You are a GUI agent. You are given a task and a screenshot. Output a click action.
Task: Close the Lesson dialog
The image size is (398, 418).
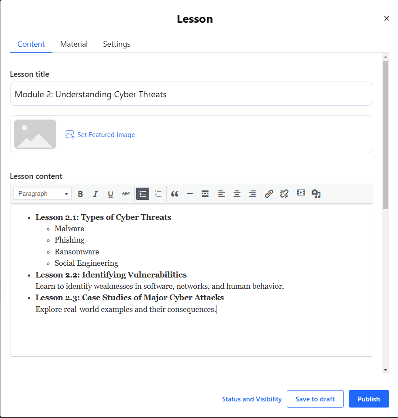387,18
